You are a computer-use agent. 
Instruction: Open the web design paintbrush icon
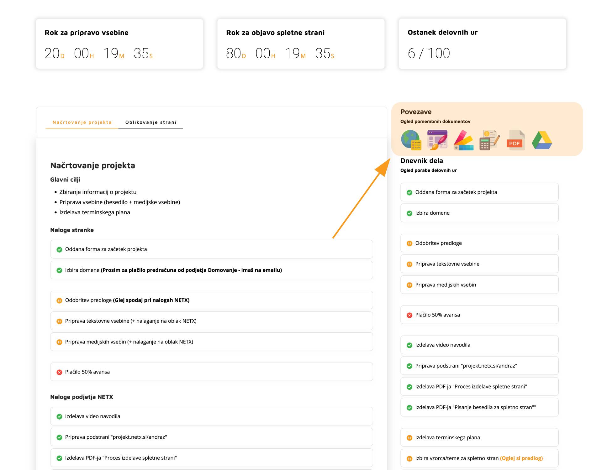(437, 140)
